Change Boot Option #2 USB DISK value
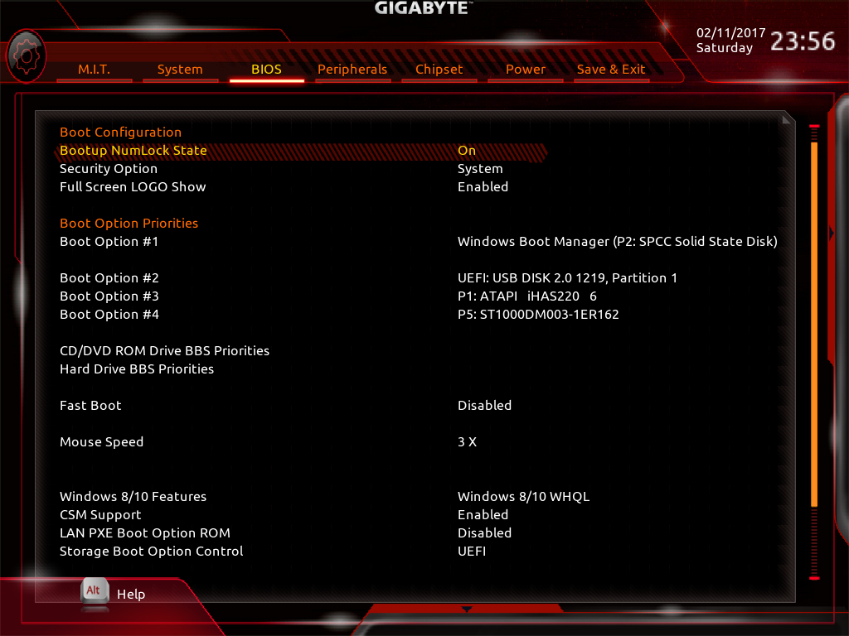 tap(567, 277)
